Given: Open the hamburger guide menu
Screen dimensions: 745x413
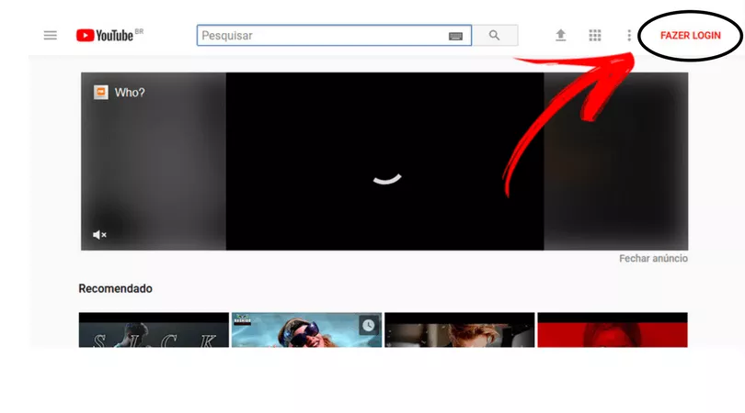Looking at the screenshot, I should (50, 36).
